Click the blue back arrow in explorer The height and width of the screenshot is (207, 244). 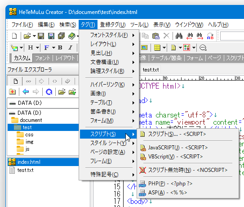coord(26,92)
